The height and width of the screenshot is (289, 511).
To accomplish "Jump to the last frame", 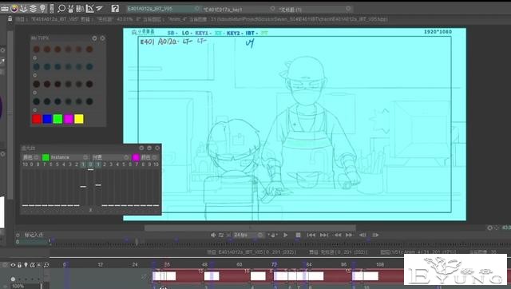I will (324, 235).
